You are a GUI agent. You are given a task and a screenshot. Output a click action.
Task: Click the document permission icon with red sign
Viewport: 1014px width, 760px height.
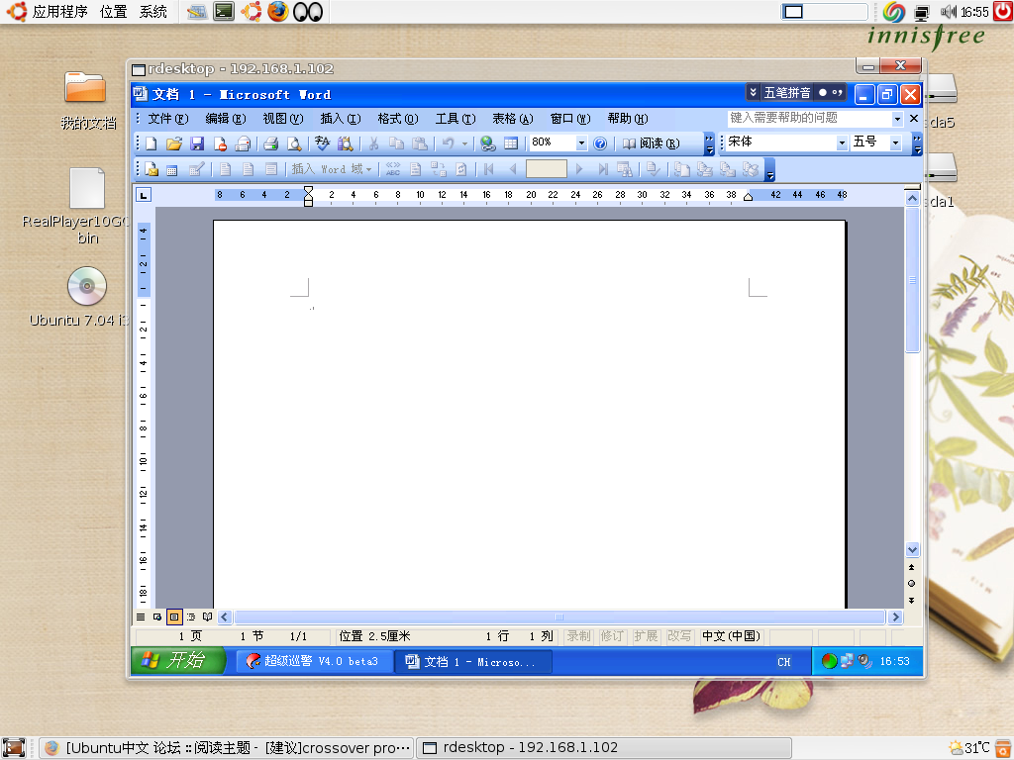(220, 143)
